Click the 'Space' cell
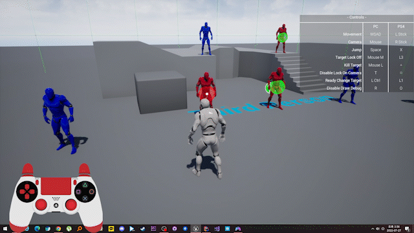The width and height of the screenshot is (414, 233). pos(375,50)
